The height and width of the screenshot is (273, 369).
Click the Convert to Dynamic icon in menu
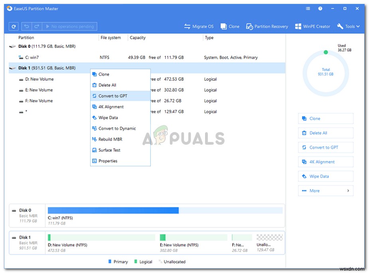(x=95, y=128)
